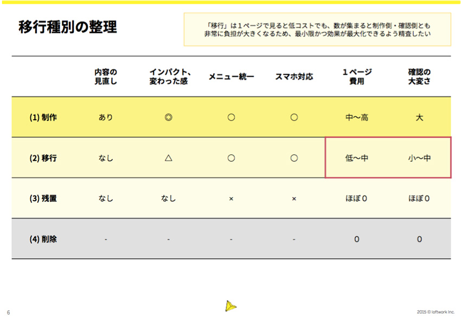
Task: Click インパクト なし in the 残置 row
Action: (169, 199)
